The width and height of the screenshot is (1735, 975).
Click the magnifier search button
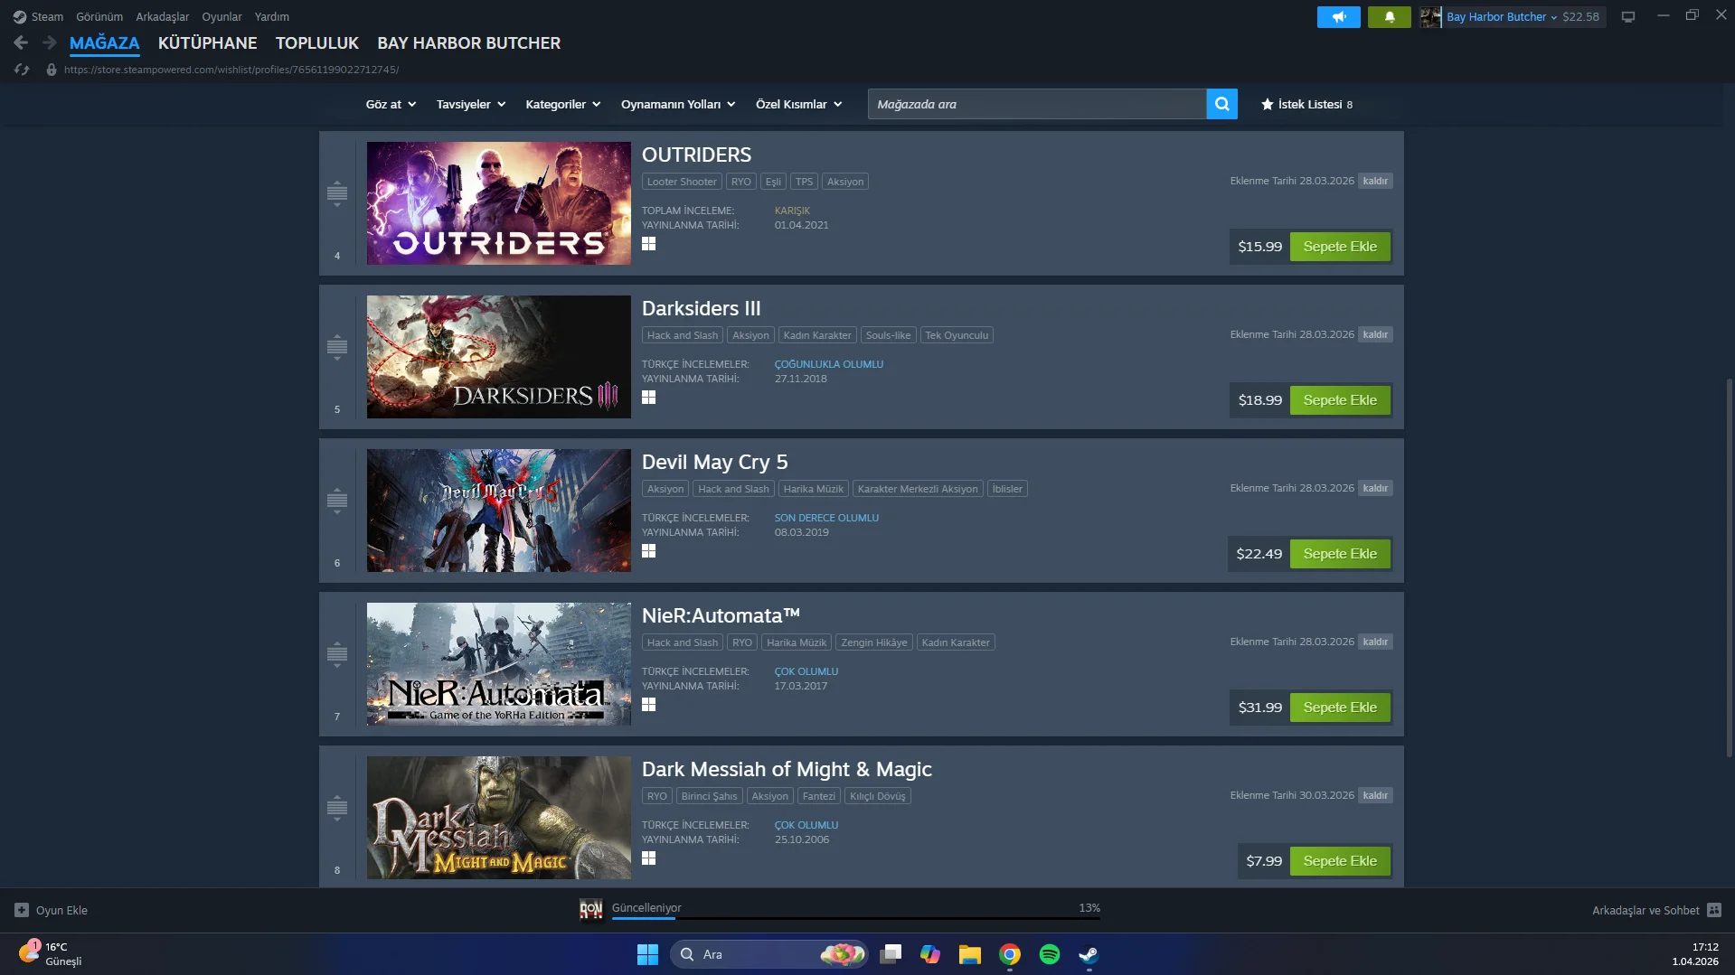1221,104
